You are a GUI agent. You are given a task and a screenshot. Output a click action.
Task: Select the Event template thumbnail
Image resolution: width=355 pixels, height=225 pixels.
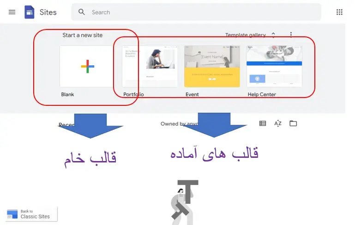[212, 66]
